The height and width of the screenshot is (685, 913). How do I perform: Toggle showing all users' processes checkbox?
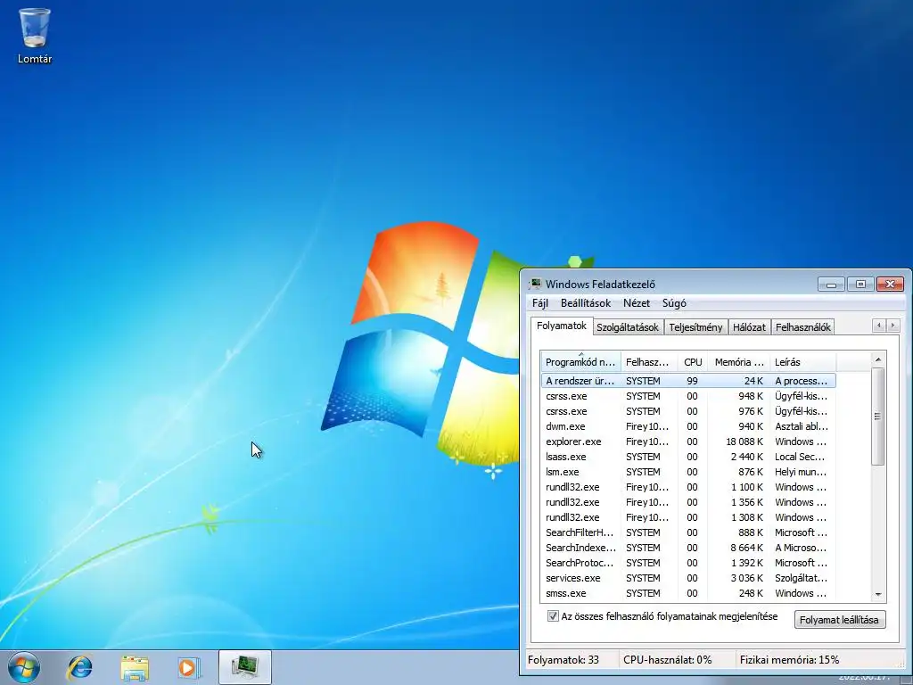point(553,616)
